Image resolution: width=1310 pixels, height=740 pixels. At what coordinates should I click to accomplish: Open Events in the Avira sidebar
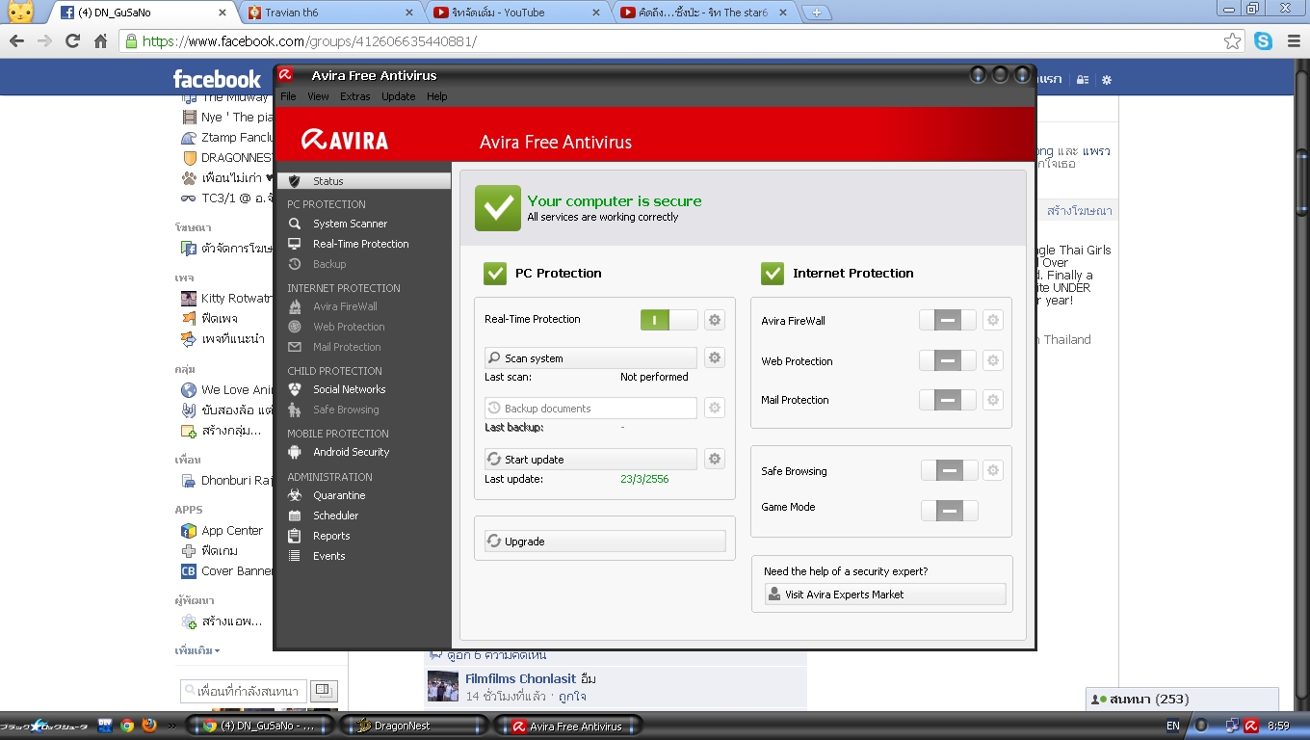coord(328,556)
